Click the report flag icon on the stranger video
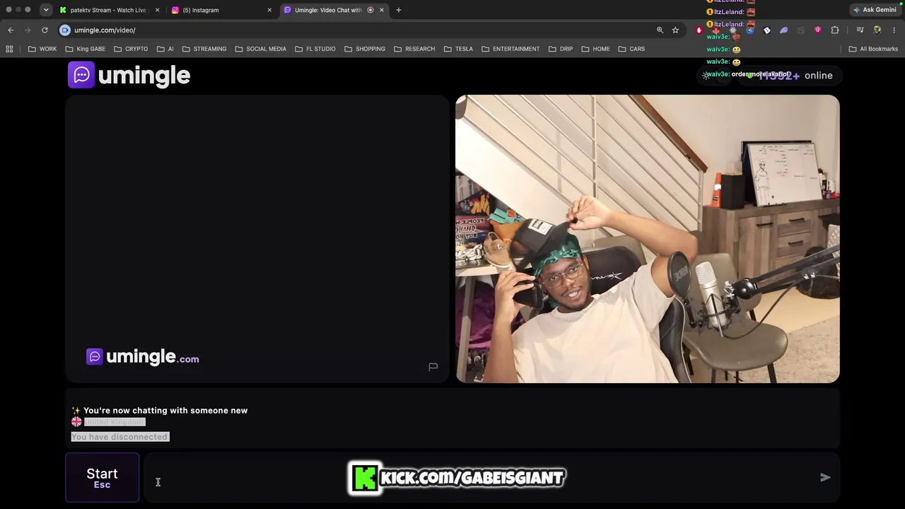This screenshot has height=509, width=905. pos(433,366)
